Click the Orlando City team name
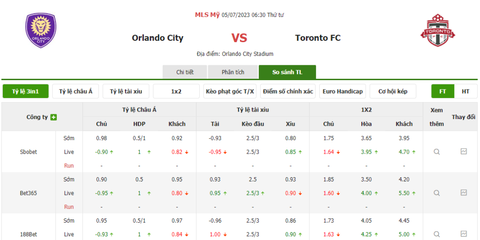The image size is (480, 240). pyautogui.click(x=157, y=38)
